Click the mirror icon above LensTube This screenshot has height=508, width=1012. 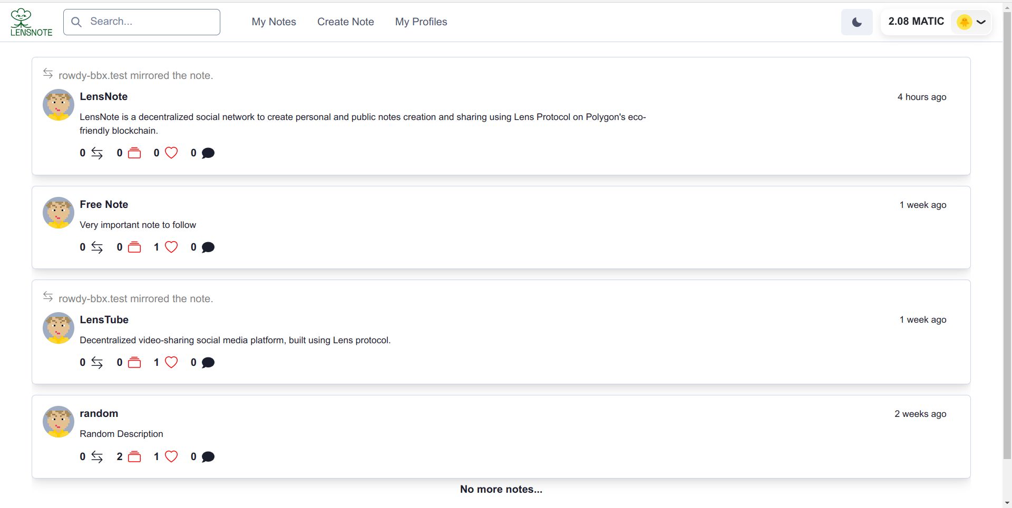click(48, 296)
